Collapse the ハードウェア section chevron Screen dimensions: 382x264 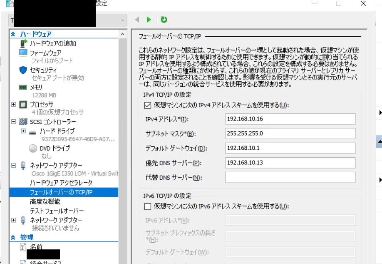click(13, 34)
